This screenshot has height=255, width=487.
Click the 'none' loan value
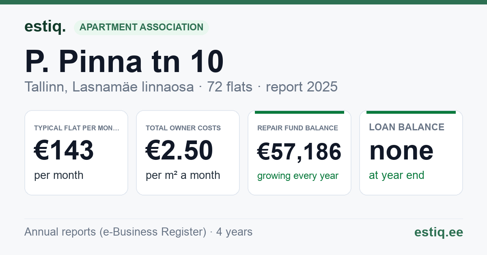[x=401, y=151]
